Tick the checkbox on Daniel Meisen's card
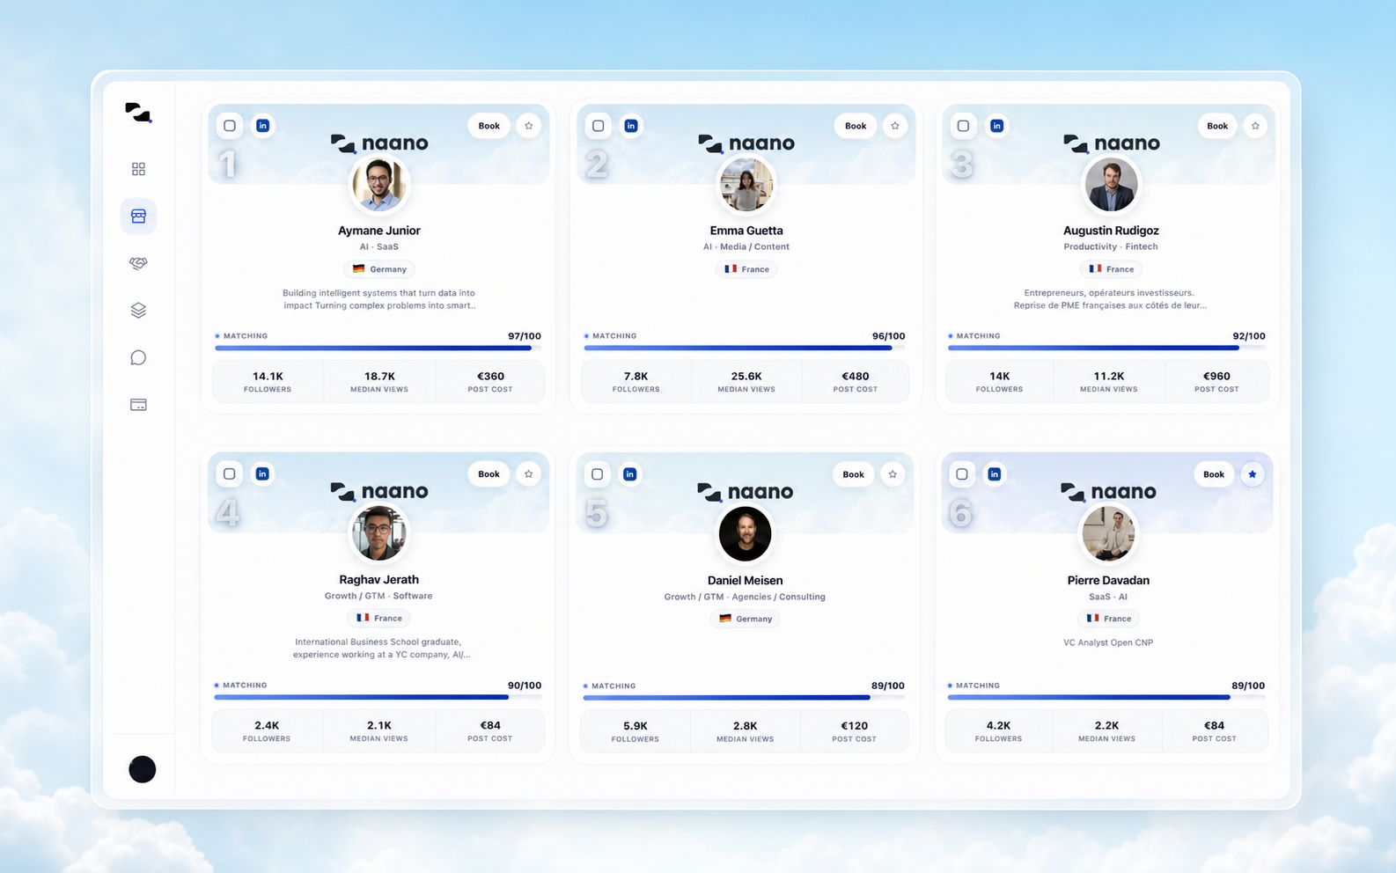 pyautogui.click(x=598, y=474)
